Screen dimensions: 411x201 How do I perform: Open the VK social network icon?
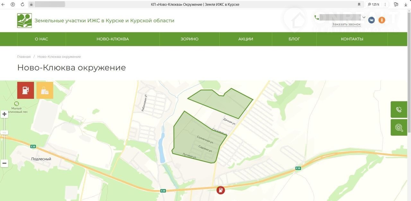coord(372,20)
